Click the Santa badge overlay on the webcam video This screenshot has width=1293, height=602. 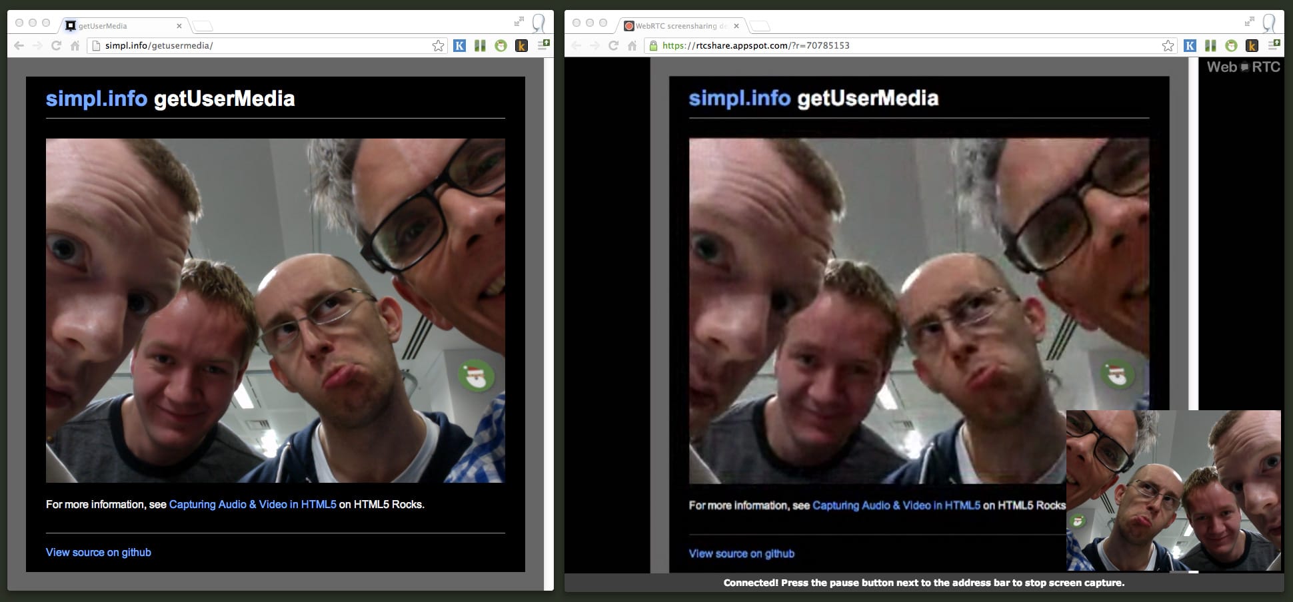click(476, 375)
